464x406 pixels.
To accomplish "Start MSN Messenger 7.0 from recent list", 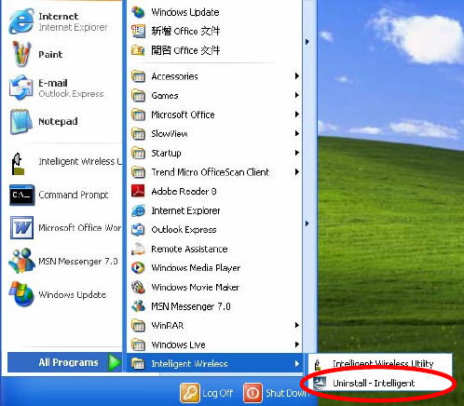I will coord(21,261).
